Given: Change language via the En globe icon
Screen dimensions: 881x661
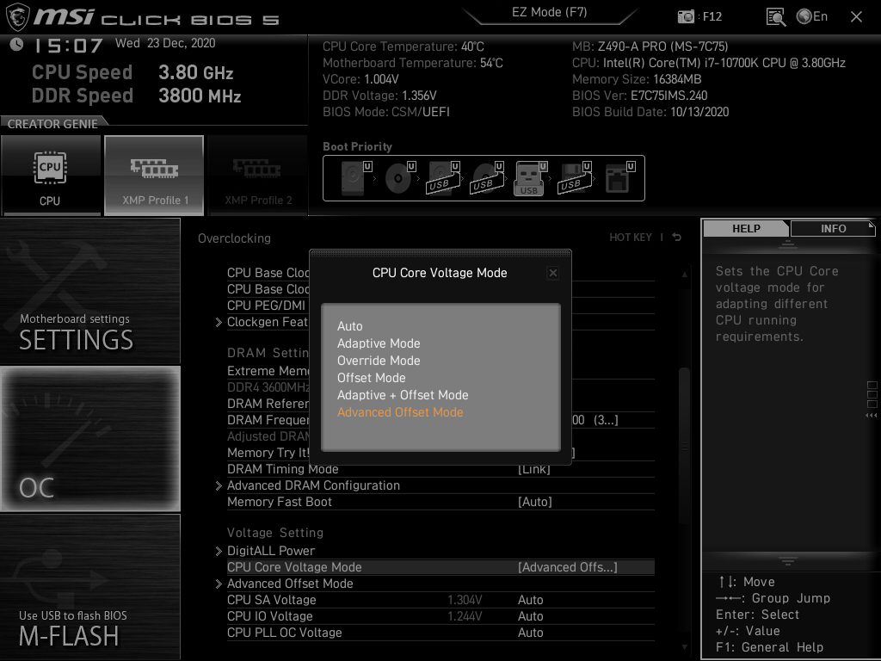Looking at the screenshot, I should tap(812, 17).
